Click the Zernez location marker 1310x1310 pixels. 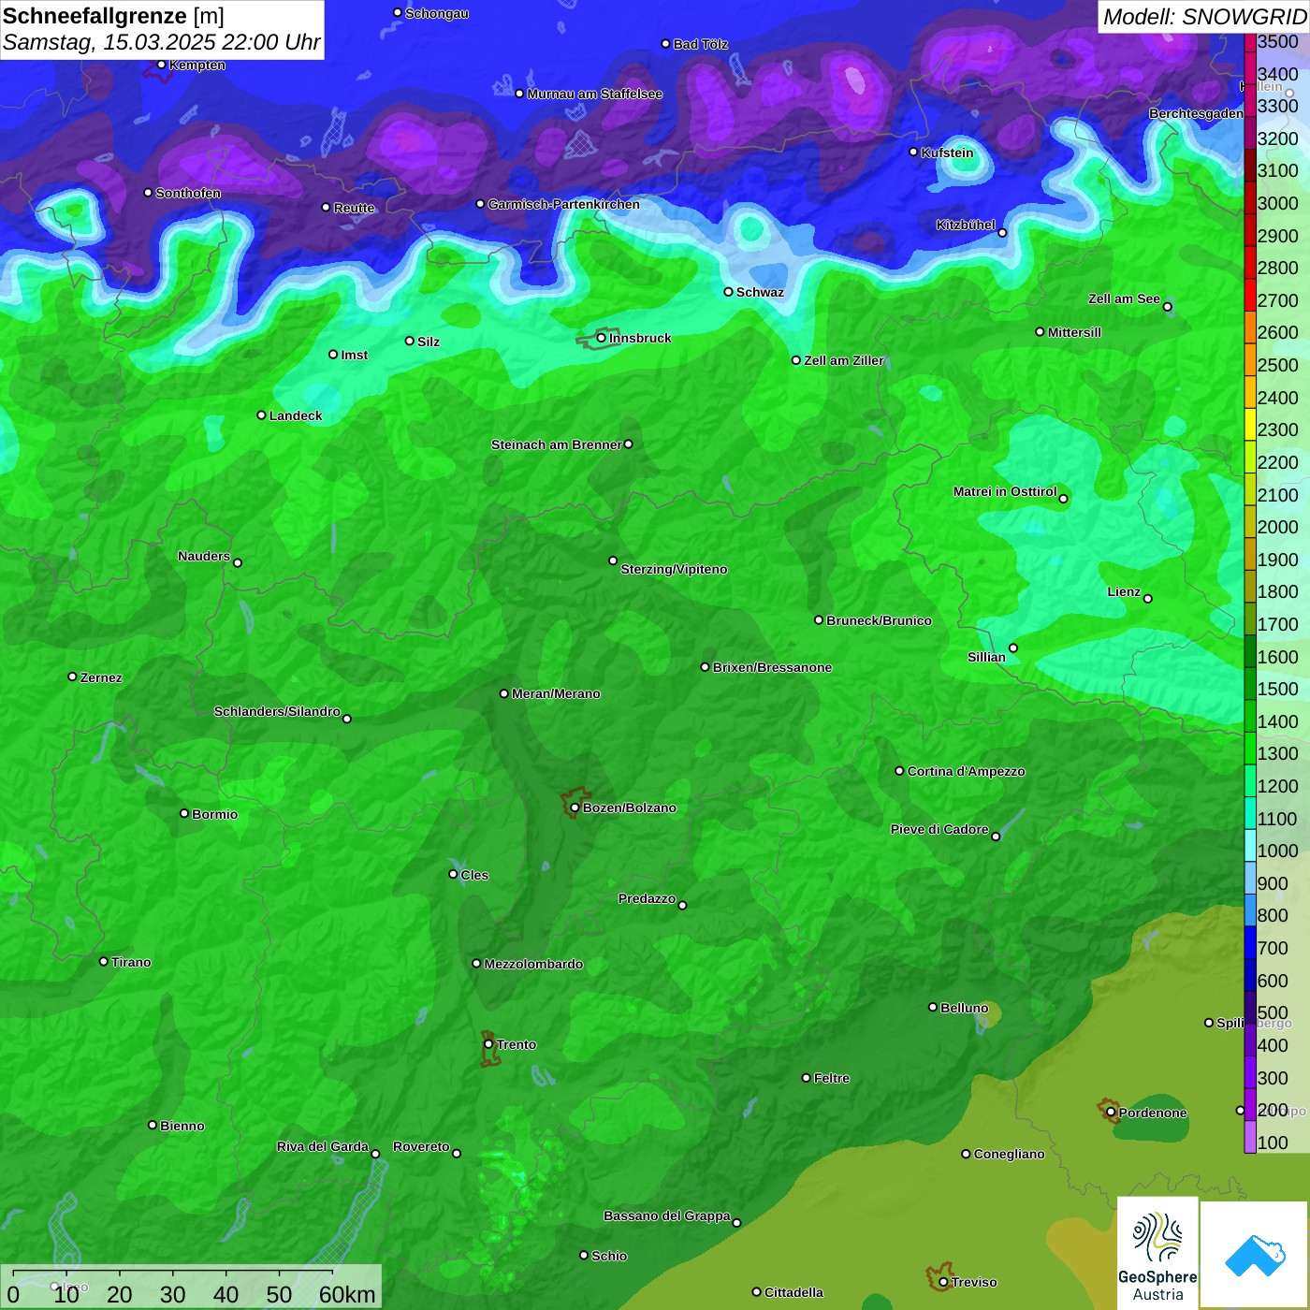coord(73,677)
